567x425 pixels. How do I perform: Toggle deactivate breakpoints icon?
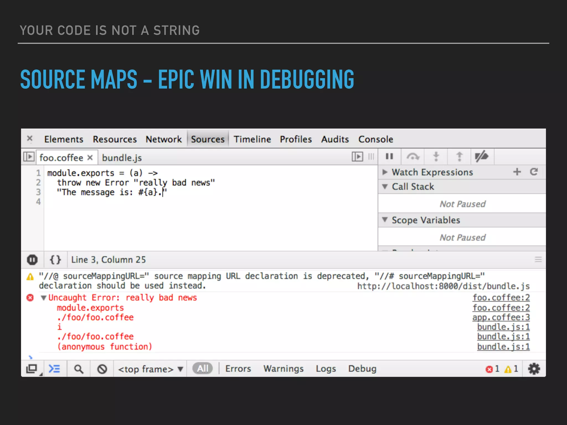[x=482, y=157]
